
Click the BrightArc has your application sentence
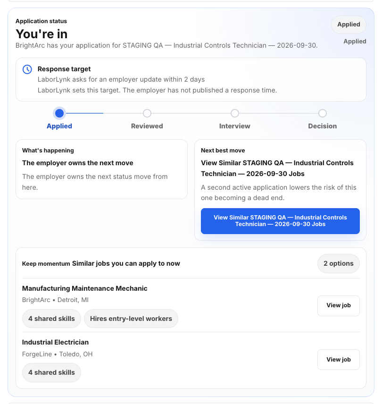tap(166, 45)
